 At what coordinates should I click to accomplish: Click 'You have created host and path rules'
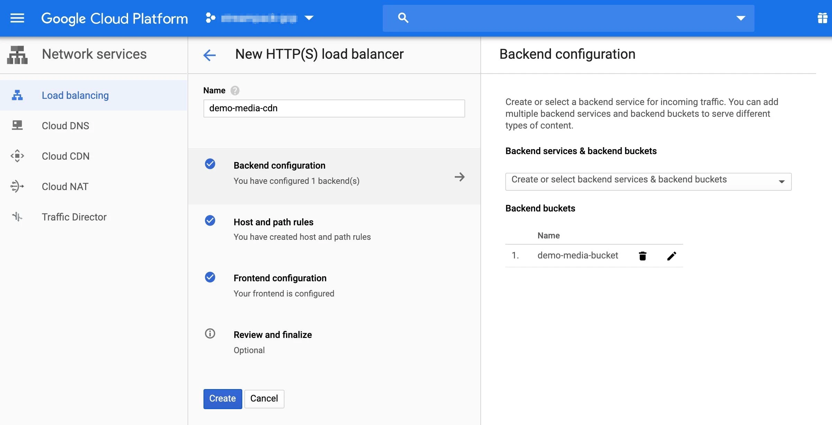302,237
